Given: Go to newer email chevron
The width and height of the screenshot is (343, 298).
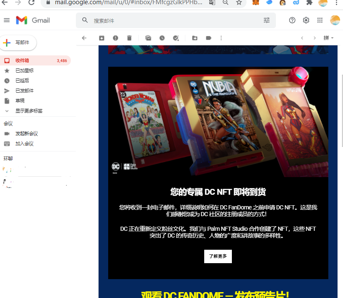Looking at the screenshot, I should (302, 38).
